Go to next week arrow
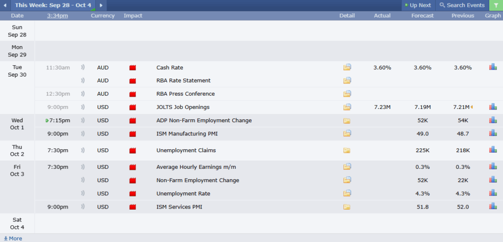Screen dimensions: 503x242 coord(101,5)
